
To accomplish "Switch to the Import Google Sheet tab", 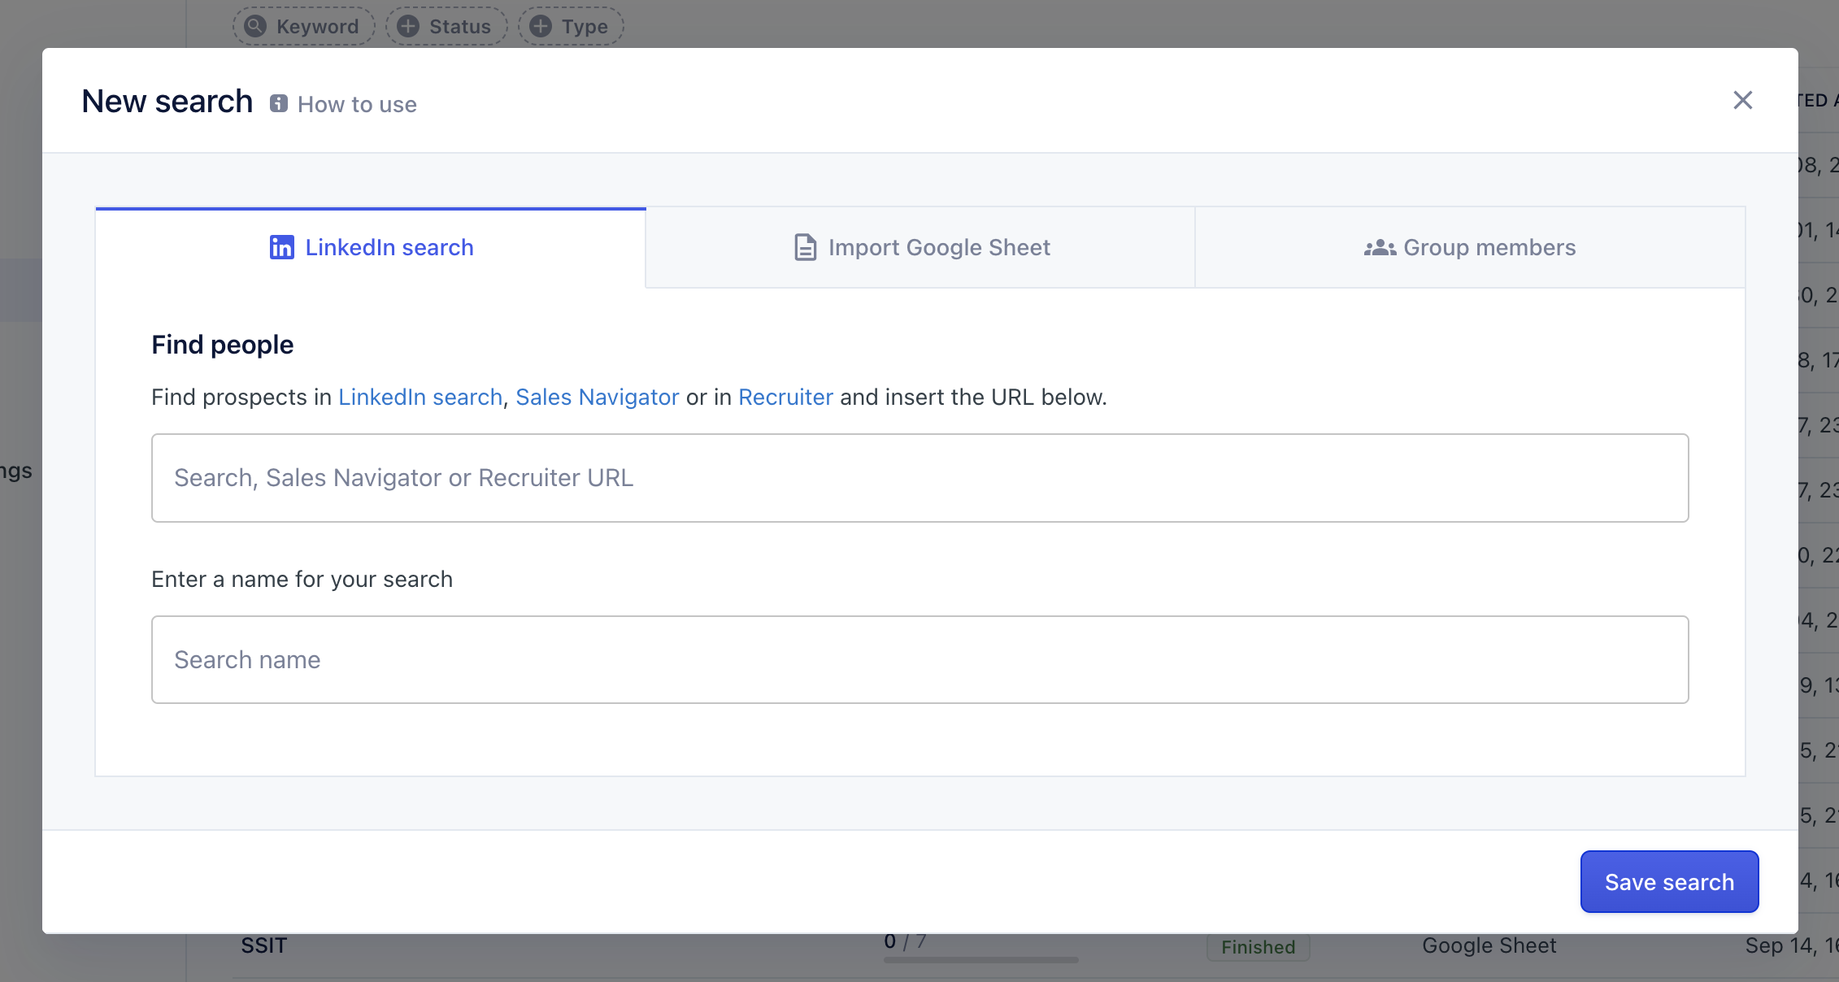I will click(920, 247).
